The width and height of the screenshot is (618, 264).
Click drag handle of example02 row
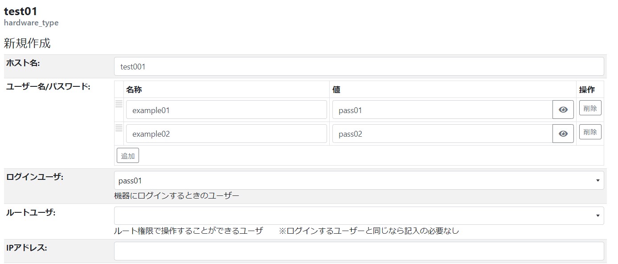point(119,128)
